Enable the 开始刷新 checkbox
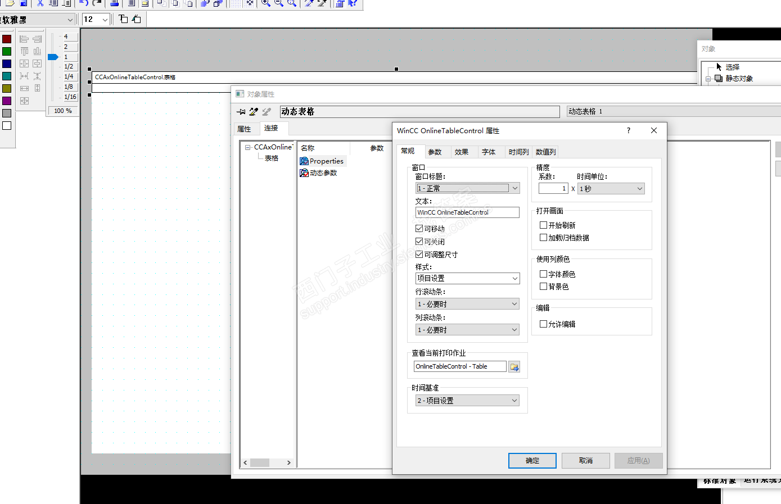The image size is (781, 504). pyautogui.click(x=543, y=225)
